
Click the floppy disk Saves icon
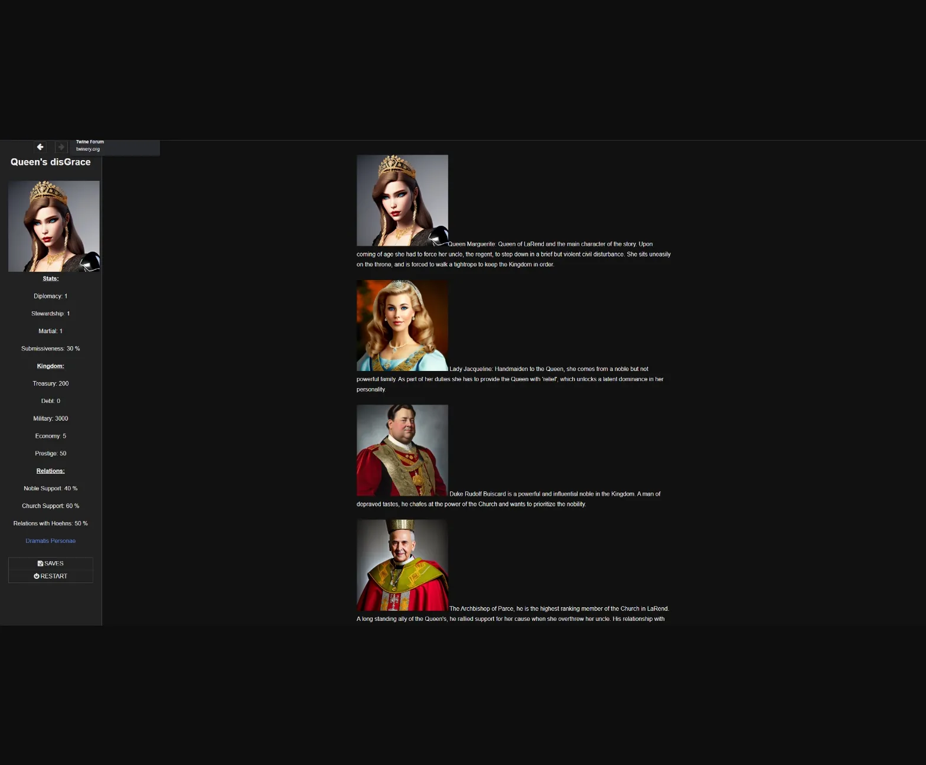click(40, 564)
